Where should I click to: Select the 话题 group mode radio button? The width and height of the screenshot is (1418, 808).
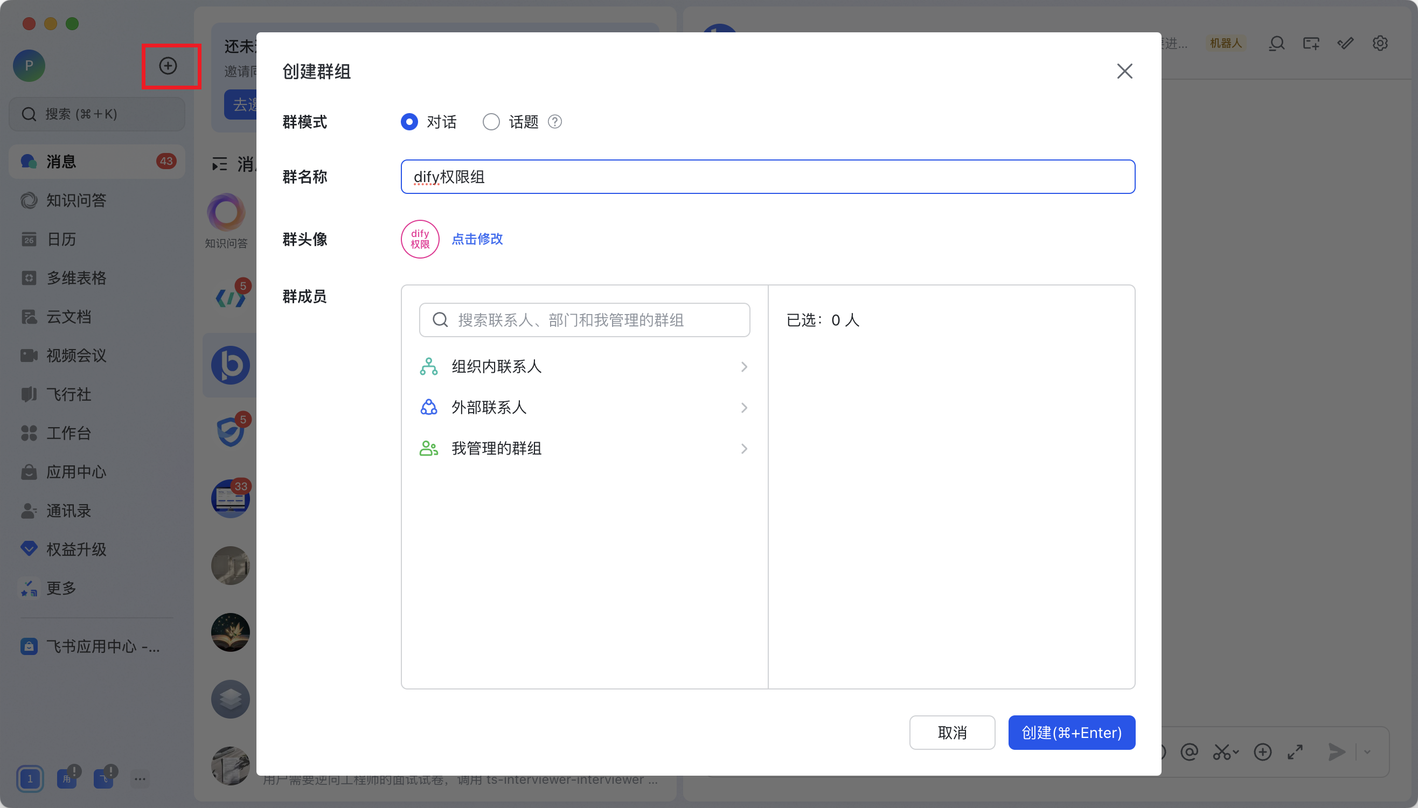click(491, 122)
